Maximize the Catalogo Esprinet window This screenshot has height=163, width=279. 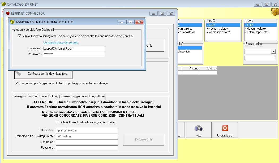coord(267,5)
